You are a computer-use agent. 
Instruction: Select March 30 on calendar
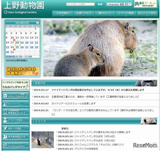click(7, 52)
